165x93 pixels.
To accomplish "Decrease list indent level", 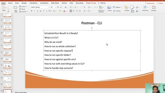I will tap(81, 7).
